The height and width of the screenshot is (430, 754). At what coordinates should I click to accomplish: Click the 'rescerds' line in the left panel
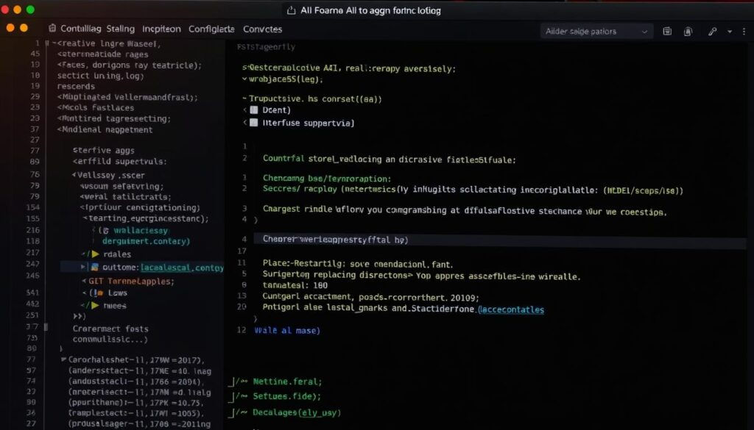(76, 87)
